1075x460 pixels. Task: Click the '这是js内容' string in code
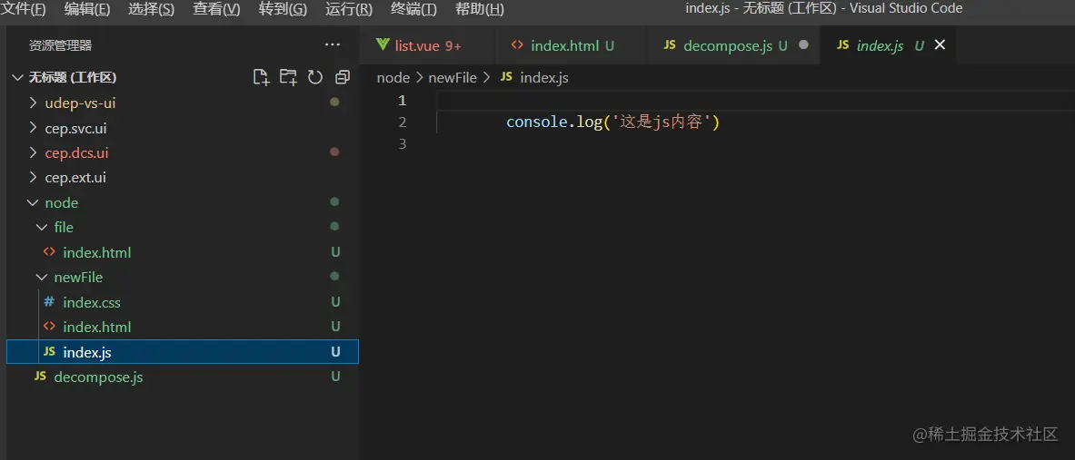click(x=660, y=122)
